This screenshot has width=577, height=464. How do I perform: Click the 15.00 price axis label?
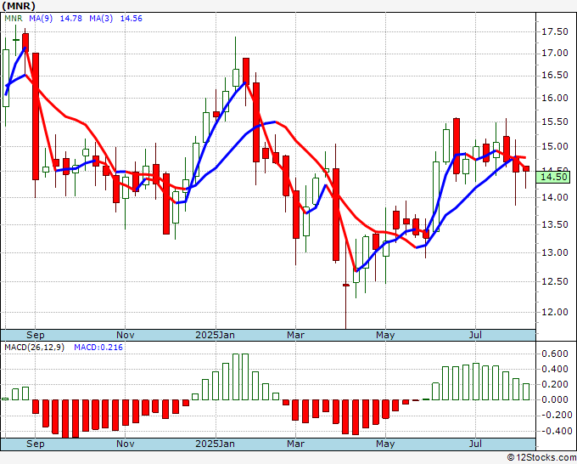point(555,147)
